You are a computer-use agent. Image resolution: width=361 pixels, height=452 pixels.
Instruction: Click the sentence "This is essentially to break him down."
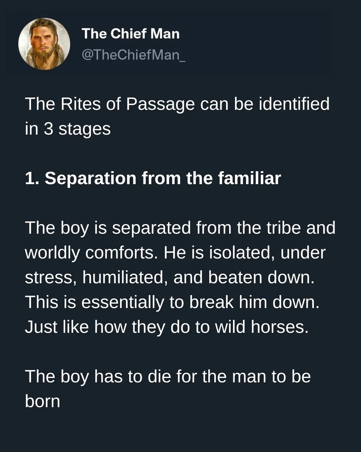click(172, 302)
